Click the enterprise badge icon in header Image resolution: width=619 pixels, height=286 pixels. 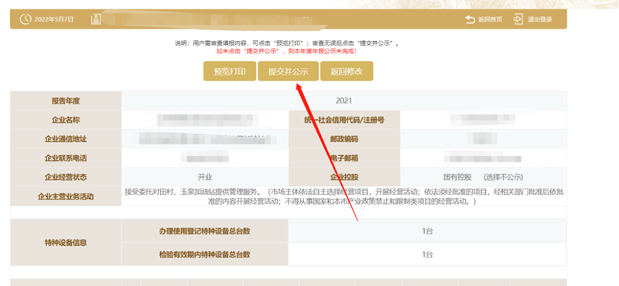(96, 19)
